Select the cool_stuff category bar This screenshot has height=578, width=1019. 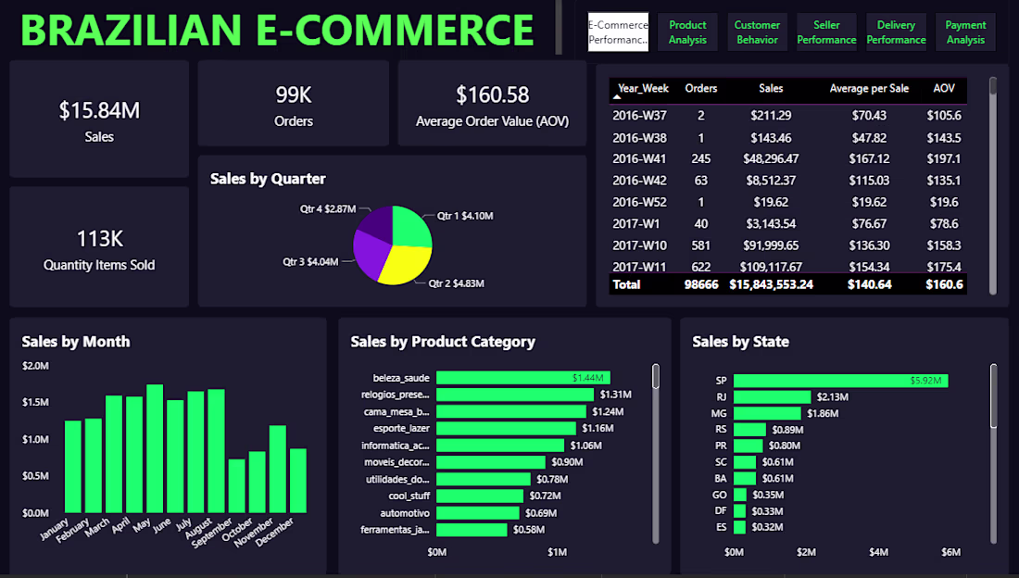click(480, 496)
